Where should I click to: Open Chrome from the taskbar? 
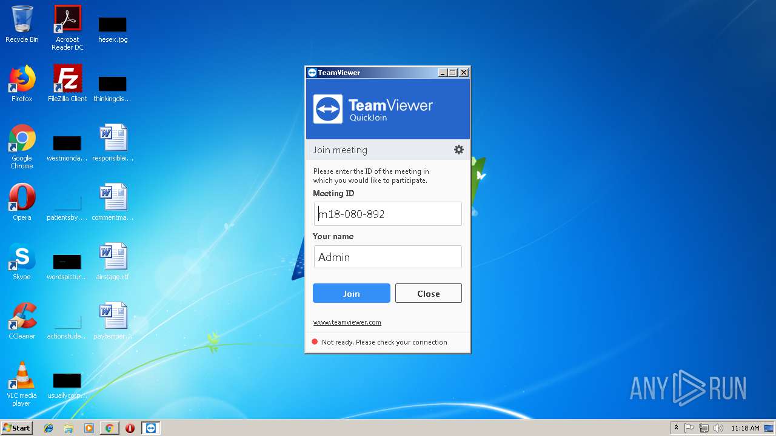(109, 428)
